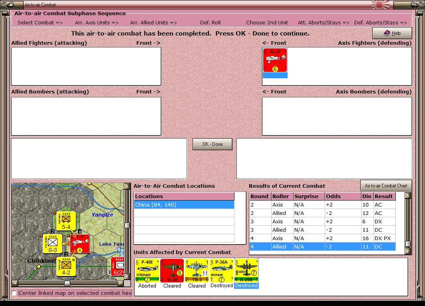Click map vertical scroll up arrow

tap(127, 186)
